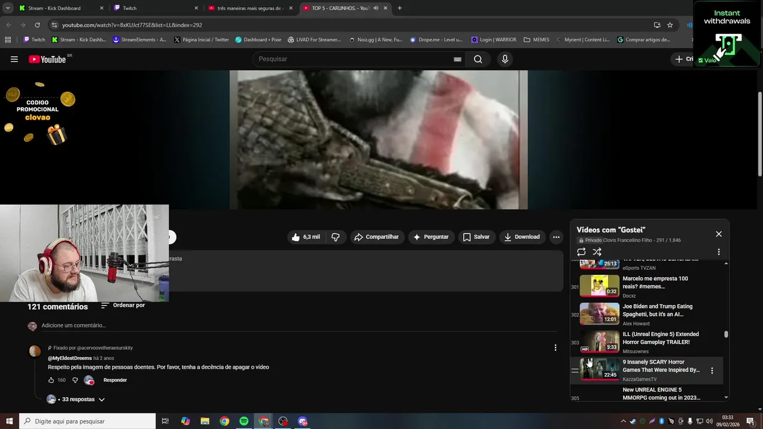Open Página Inicial / Twitter bookmark
This screenshot has width=763, height=429.
tap(201, 40)
